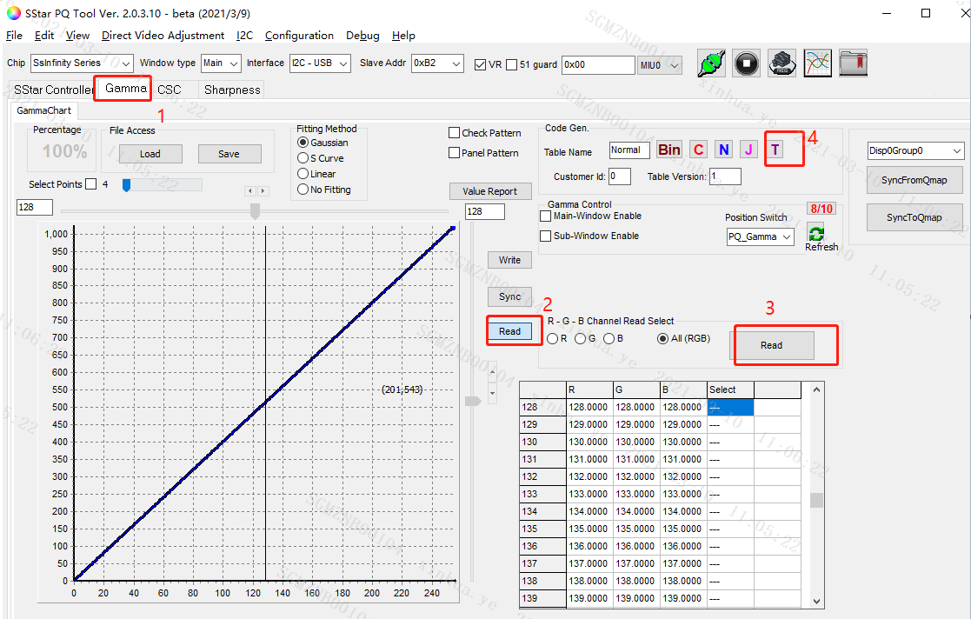Enable the Main-Window Enable checkbox
The height and width of the screenshot is (619, 971).
(546, 216)
